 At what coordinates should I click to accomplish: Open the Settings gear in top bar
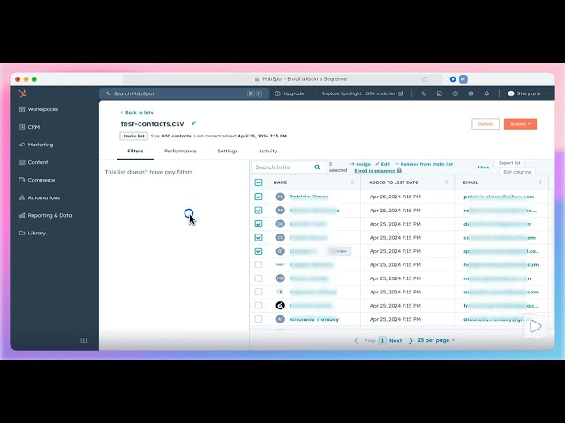click(x=471, y=93)
